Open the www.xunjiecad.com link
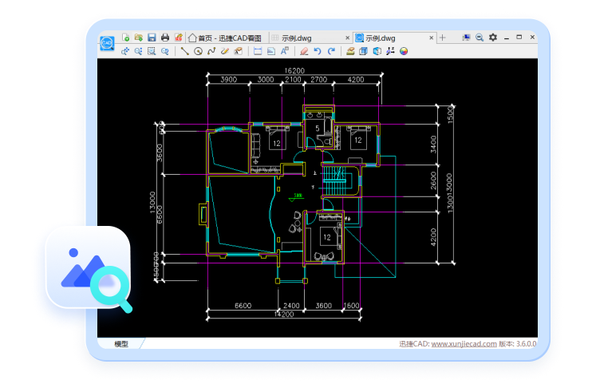Screen dimensions: 592x384 464,344
